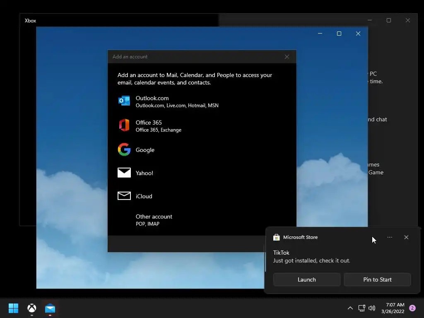
Task: Dismiss the Microsoft Store notification
Action: (x=406, y=237)
